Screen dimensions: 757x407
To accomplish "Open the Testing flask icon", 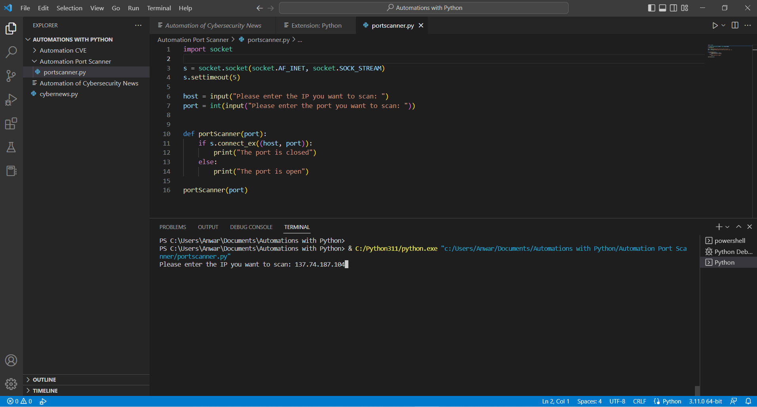I will [x=11, y=147].
